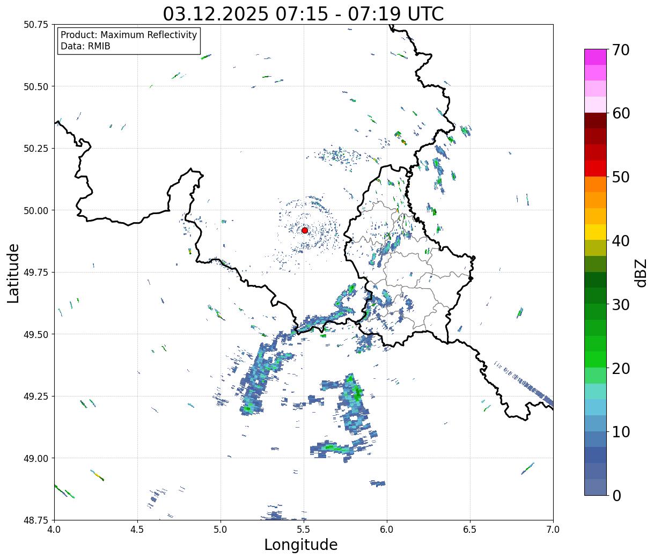This screenshot has width=654, height=558.
Task: Click the latitude tick label 50.00
Action: (x=35, y=210)
